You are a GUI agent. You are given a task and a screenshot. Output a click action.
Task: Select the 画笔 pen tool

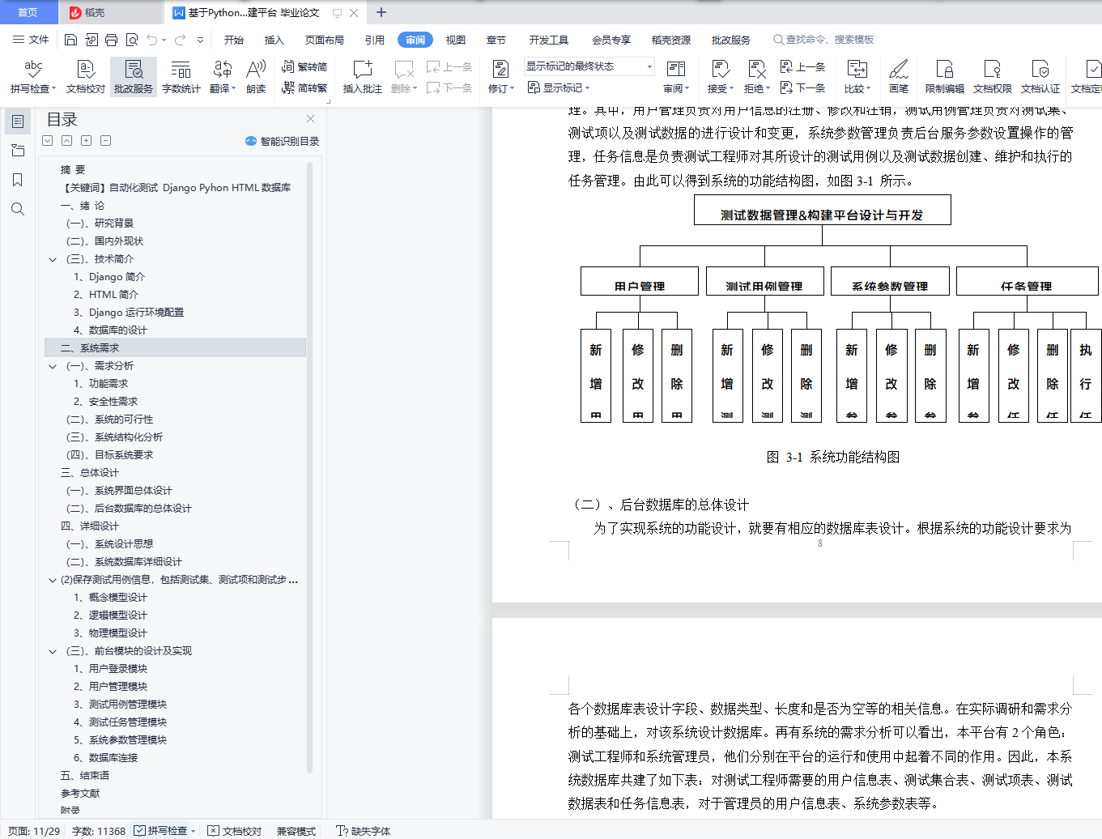(899, 77)
